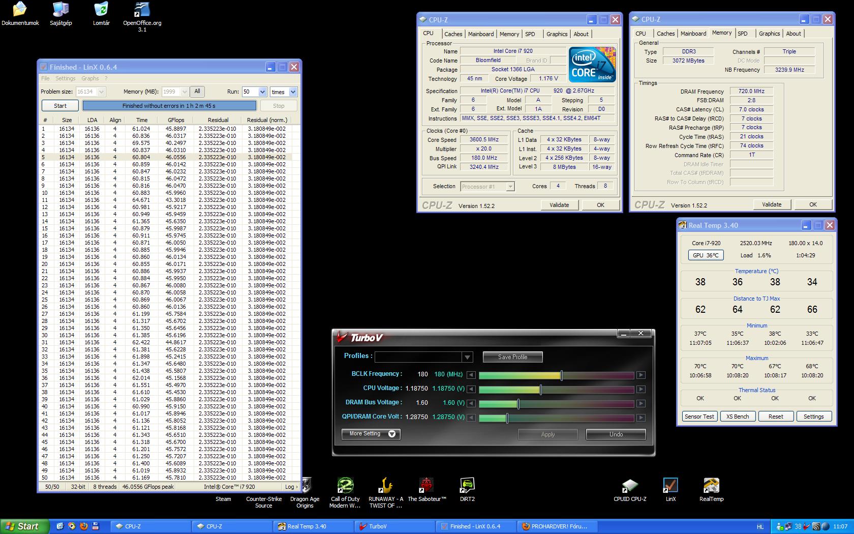Click QPI/DRAM Core Volt decrease arrow
This screenshot has height=534, width=854.
point(471,418)
